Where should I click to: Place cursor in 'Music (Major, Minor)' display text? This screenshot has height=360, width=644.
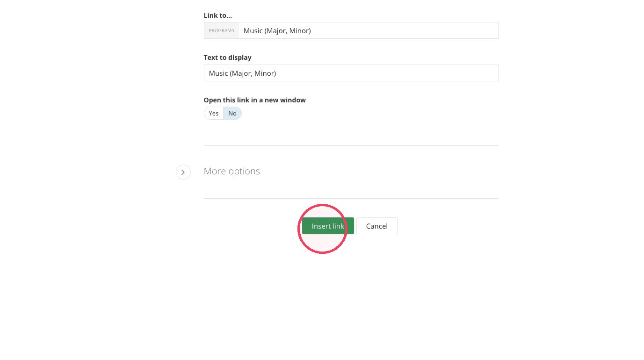pyautogui.click(x=242, y=73)
